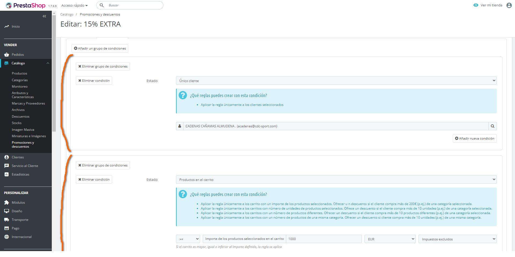Click Eliminar condición for Productos en el carrito
This screenshot has width=515, height=257.
pyautogui.click(x=94, y=180)
